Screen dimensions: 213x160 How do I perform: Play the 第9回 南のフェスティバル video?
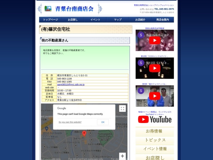coord(155,96)
